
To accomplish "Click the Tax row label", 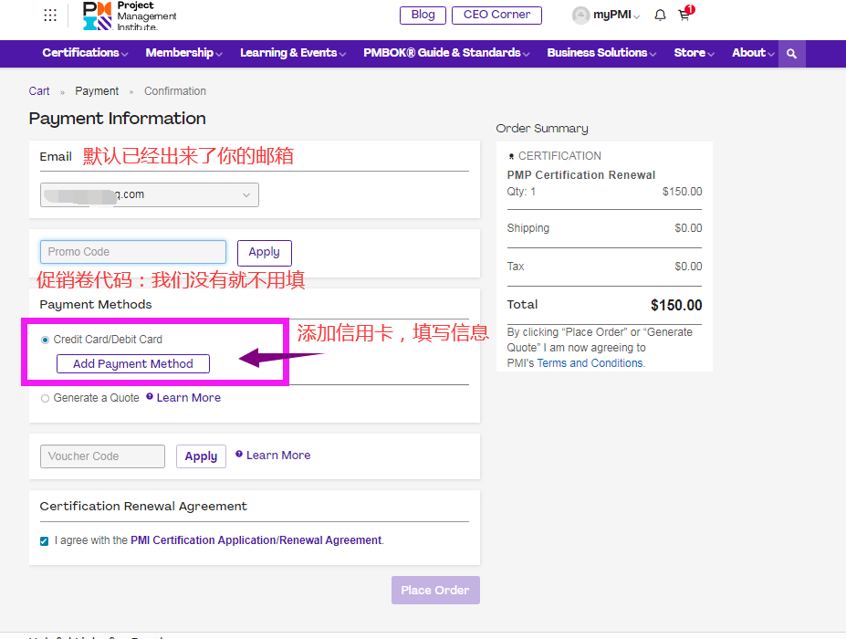I will [x=516, y=266].
